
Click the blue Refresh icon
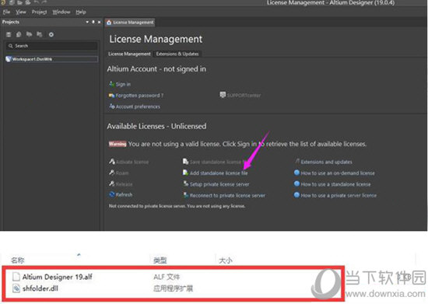tap(112, 194)
